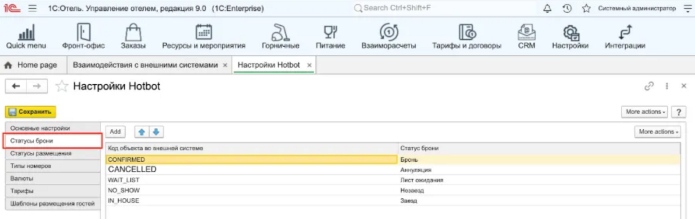Sort by Статус брони column header
695x219 pixels.
click(x=539, y=148)
